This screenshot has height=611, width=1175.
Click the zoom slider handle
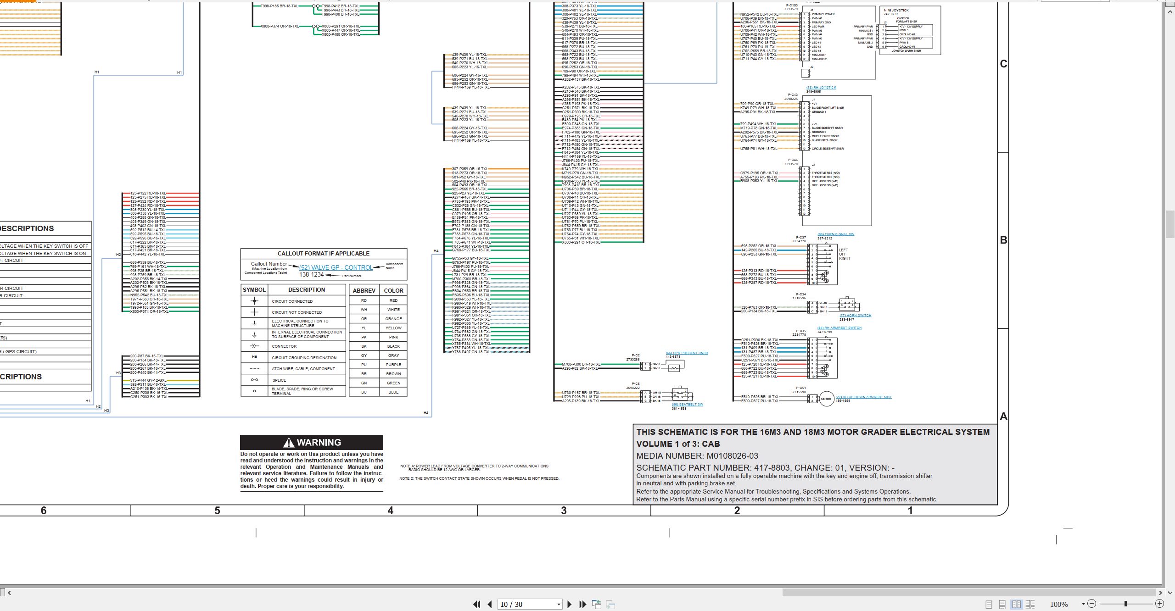[x=1125, y=604]
